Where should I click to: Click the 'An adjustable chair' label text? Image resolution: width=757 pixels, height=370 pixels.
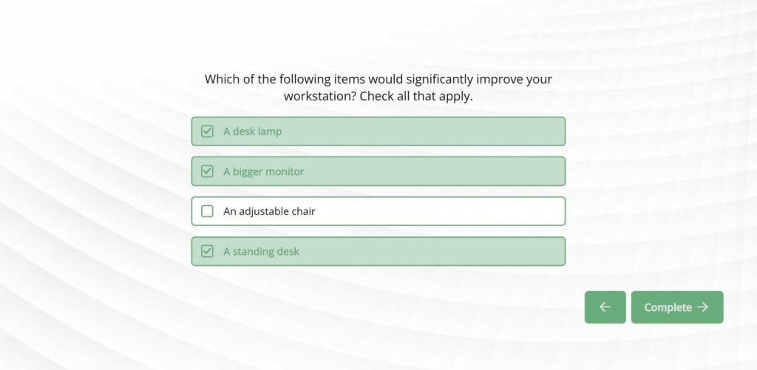[269, 211]
